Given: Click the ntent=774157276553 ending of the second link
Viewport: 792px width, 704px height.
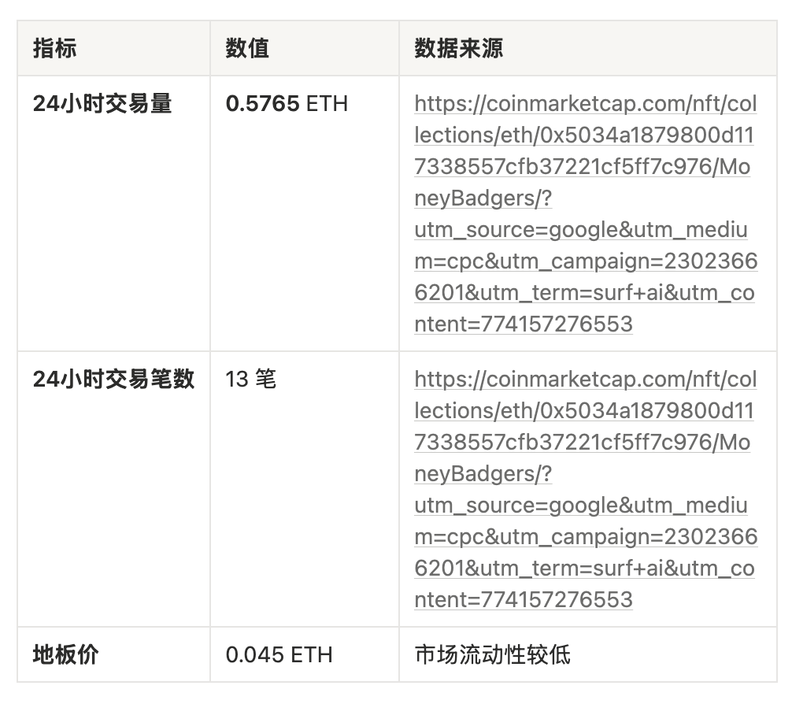Looking at the screenshot, I should (x=524, y=600).
